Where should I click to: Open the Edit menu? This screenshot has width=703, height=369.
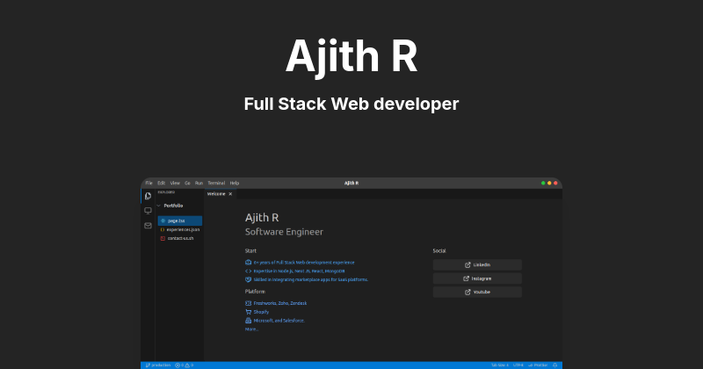[162, 183]
